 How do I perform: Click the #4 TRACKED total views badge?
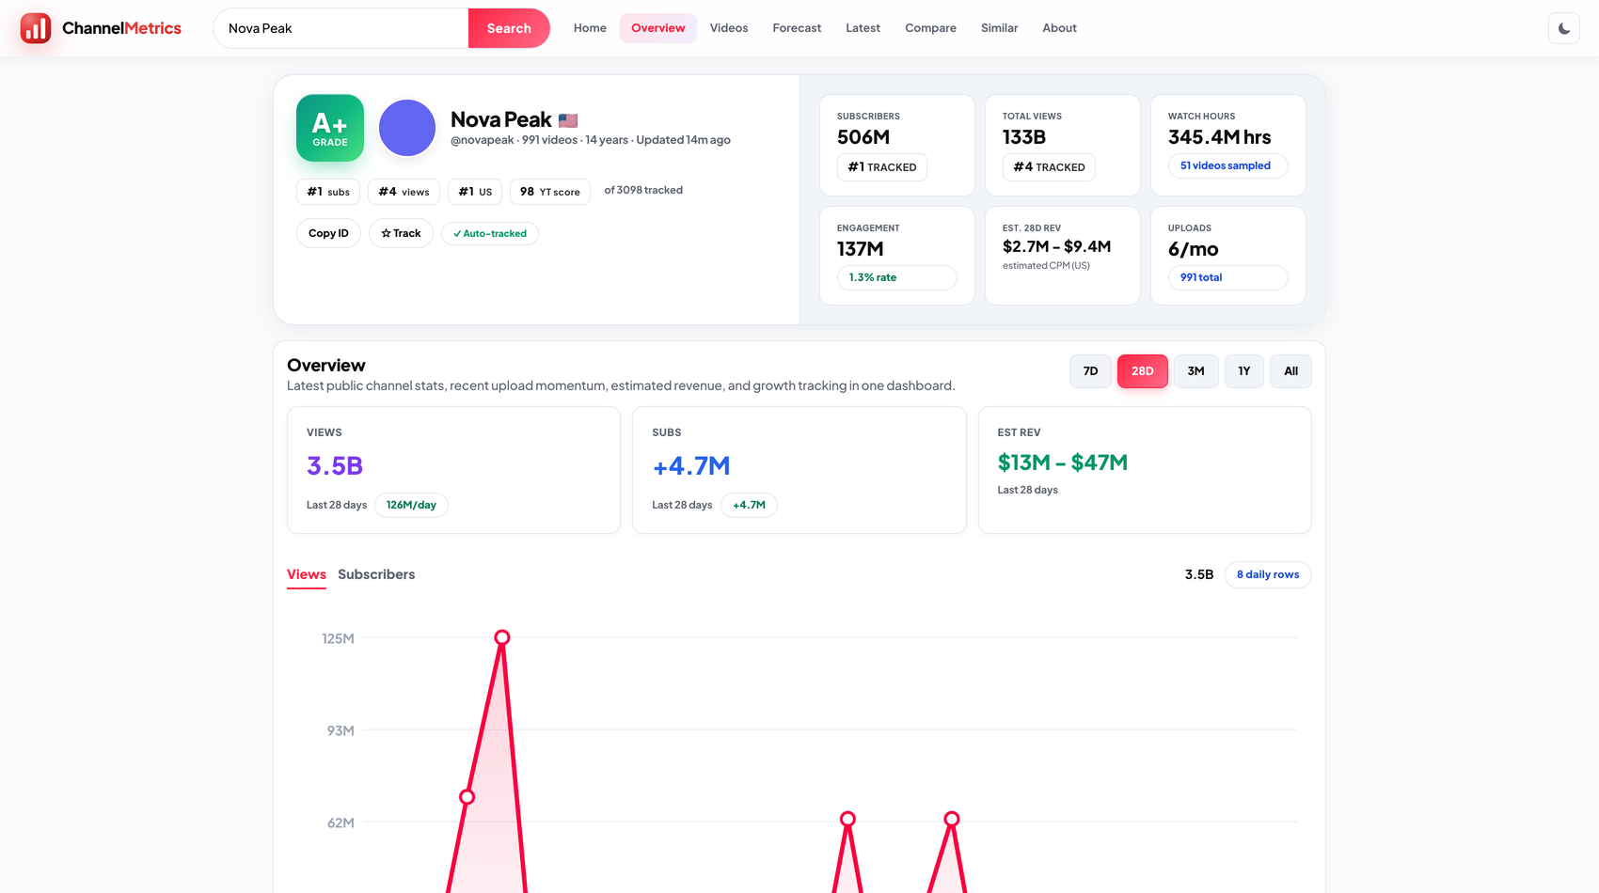pyautogui.click(x=1049, y=167)
